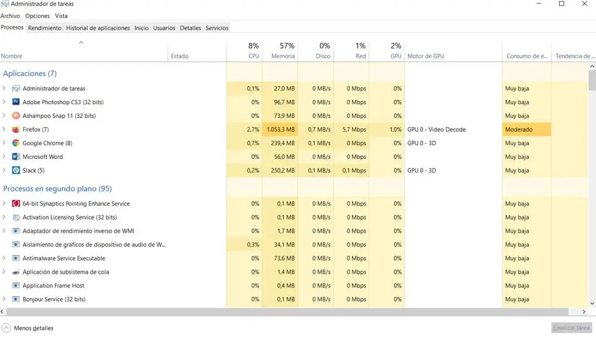Click the Synaptics Pointing Enhance Service icon
The image size is (596, 338).
point(16,204)
